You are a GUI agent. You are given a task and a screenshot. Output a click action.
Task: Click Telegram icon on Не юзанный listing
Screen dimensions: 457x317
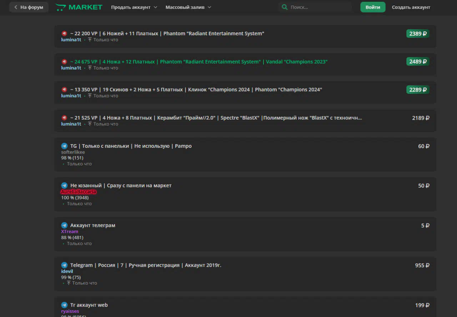click(64, 186)
